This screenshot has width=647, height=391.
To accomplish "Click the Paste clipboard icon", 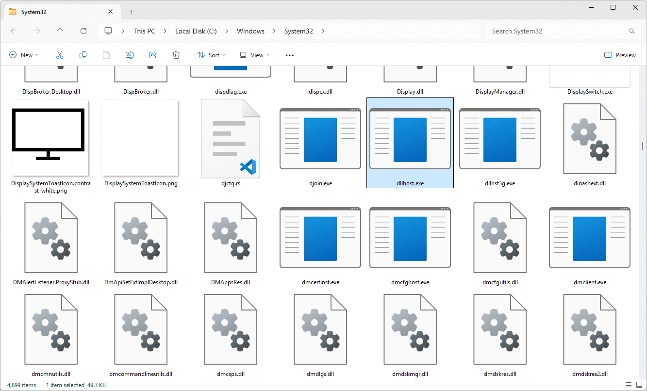I will (106, 55).
